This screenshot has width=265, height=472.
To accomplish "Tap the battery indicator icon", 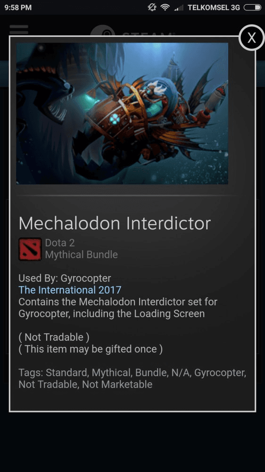I will [252, 8].
